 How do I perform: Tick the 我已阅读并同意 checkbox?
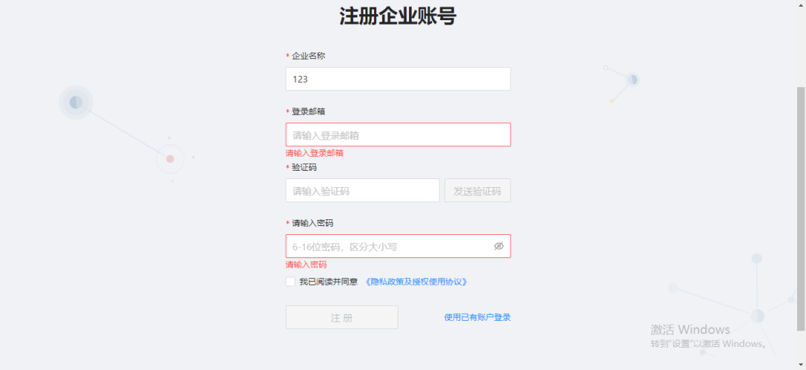coord(290,282)
